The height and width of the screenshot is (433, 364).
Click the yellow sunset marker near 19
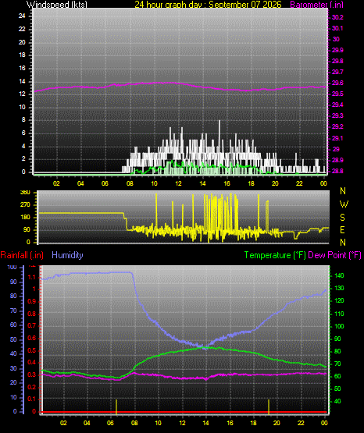[x=269, y=406]
